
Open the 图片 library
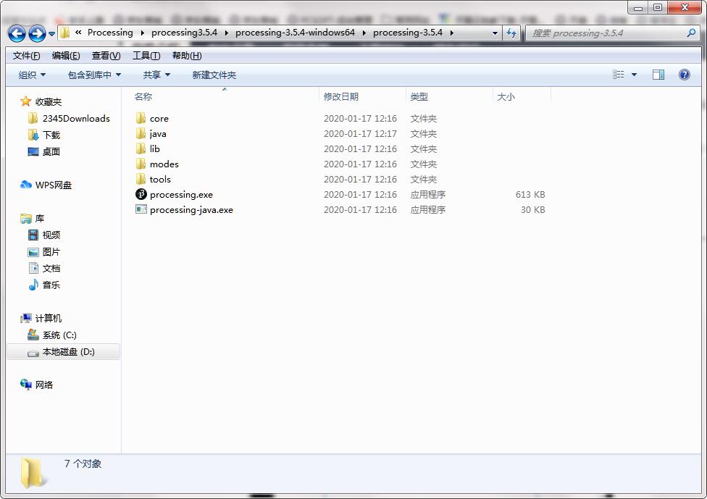point(44,251)
